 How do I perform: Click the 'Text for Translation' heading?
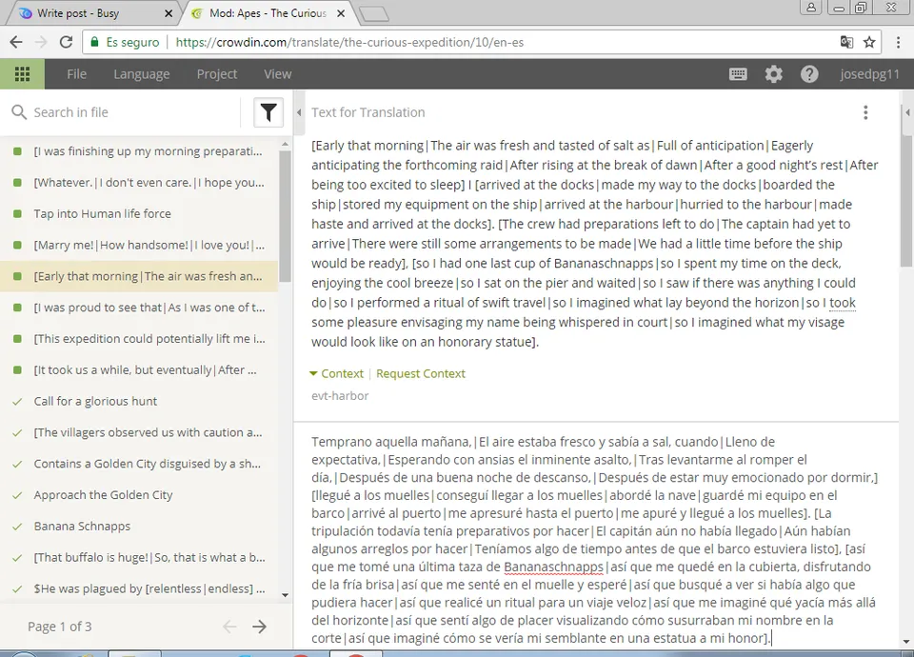(368, 112)
